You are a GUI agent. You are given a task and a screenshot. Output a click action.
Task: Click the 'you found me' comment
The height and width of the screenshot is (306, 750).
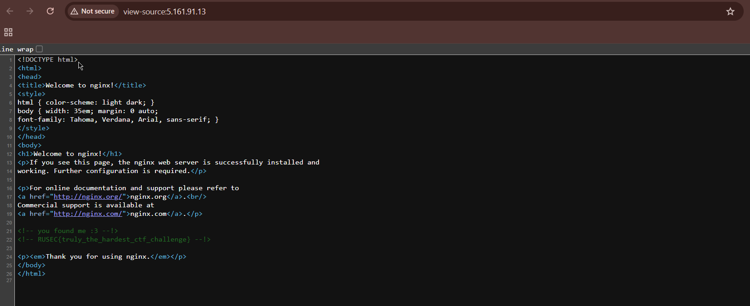(x=68, y=231)
